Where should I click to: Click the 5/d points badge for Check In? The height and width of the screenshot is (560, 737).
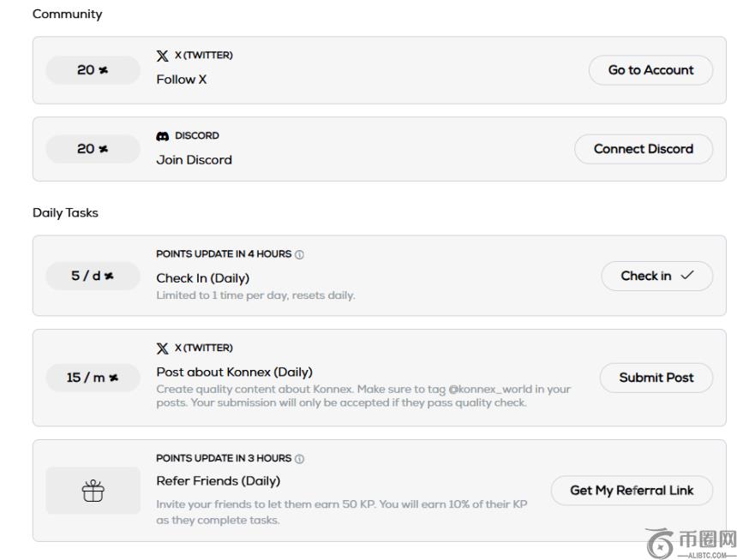click(x=93, y=276)
